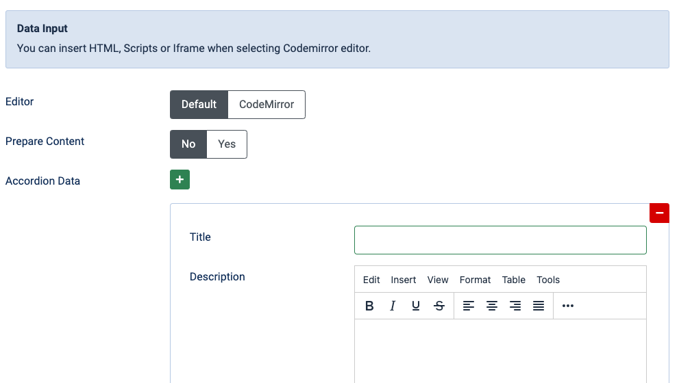This screenshot has height=383, width=679.
Task: Open the Insert menu
Action: (404, 280)
